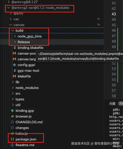Expand the types folder chevron
123x149 pixels.
click(13, 99)
